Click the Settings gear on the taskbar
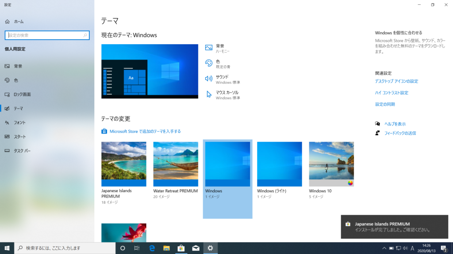The width and height of the screenshot is (453, 254). click(210, 248)
